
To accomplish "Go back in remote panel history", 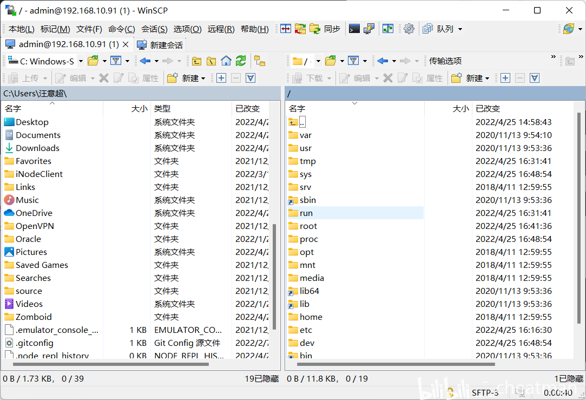I will point(383,61).
